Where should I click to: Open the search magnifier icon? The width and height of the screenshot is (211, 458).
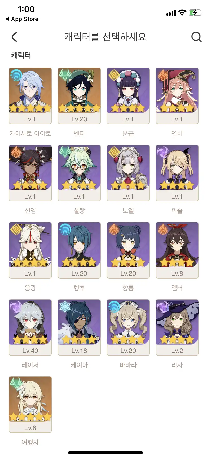click(x=196, y=37)
